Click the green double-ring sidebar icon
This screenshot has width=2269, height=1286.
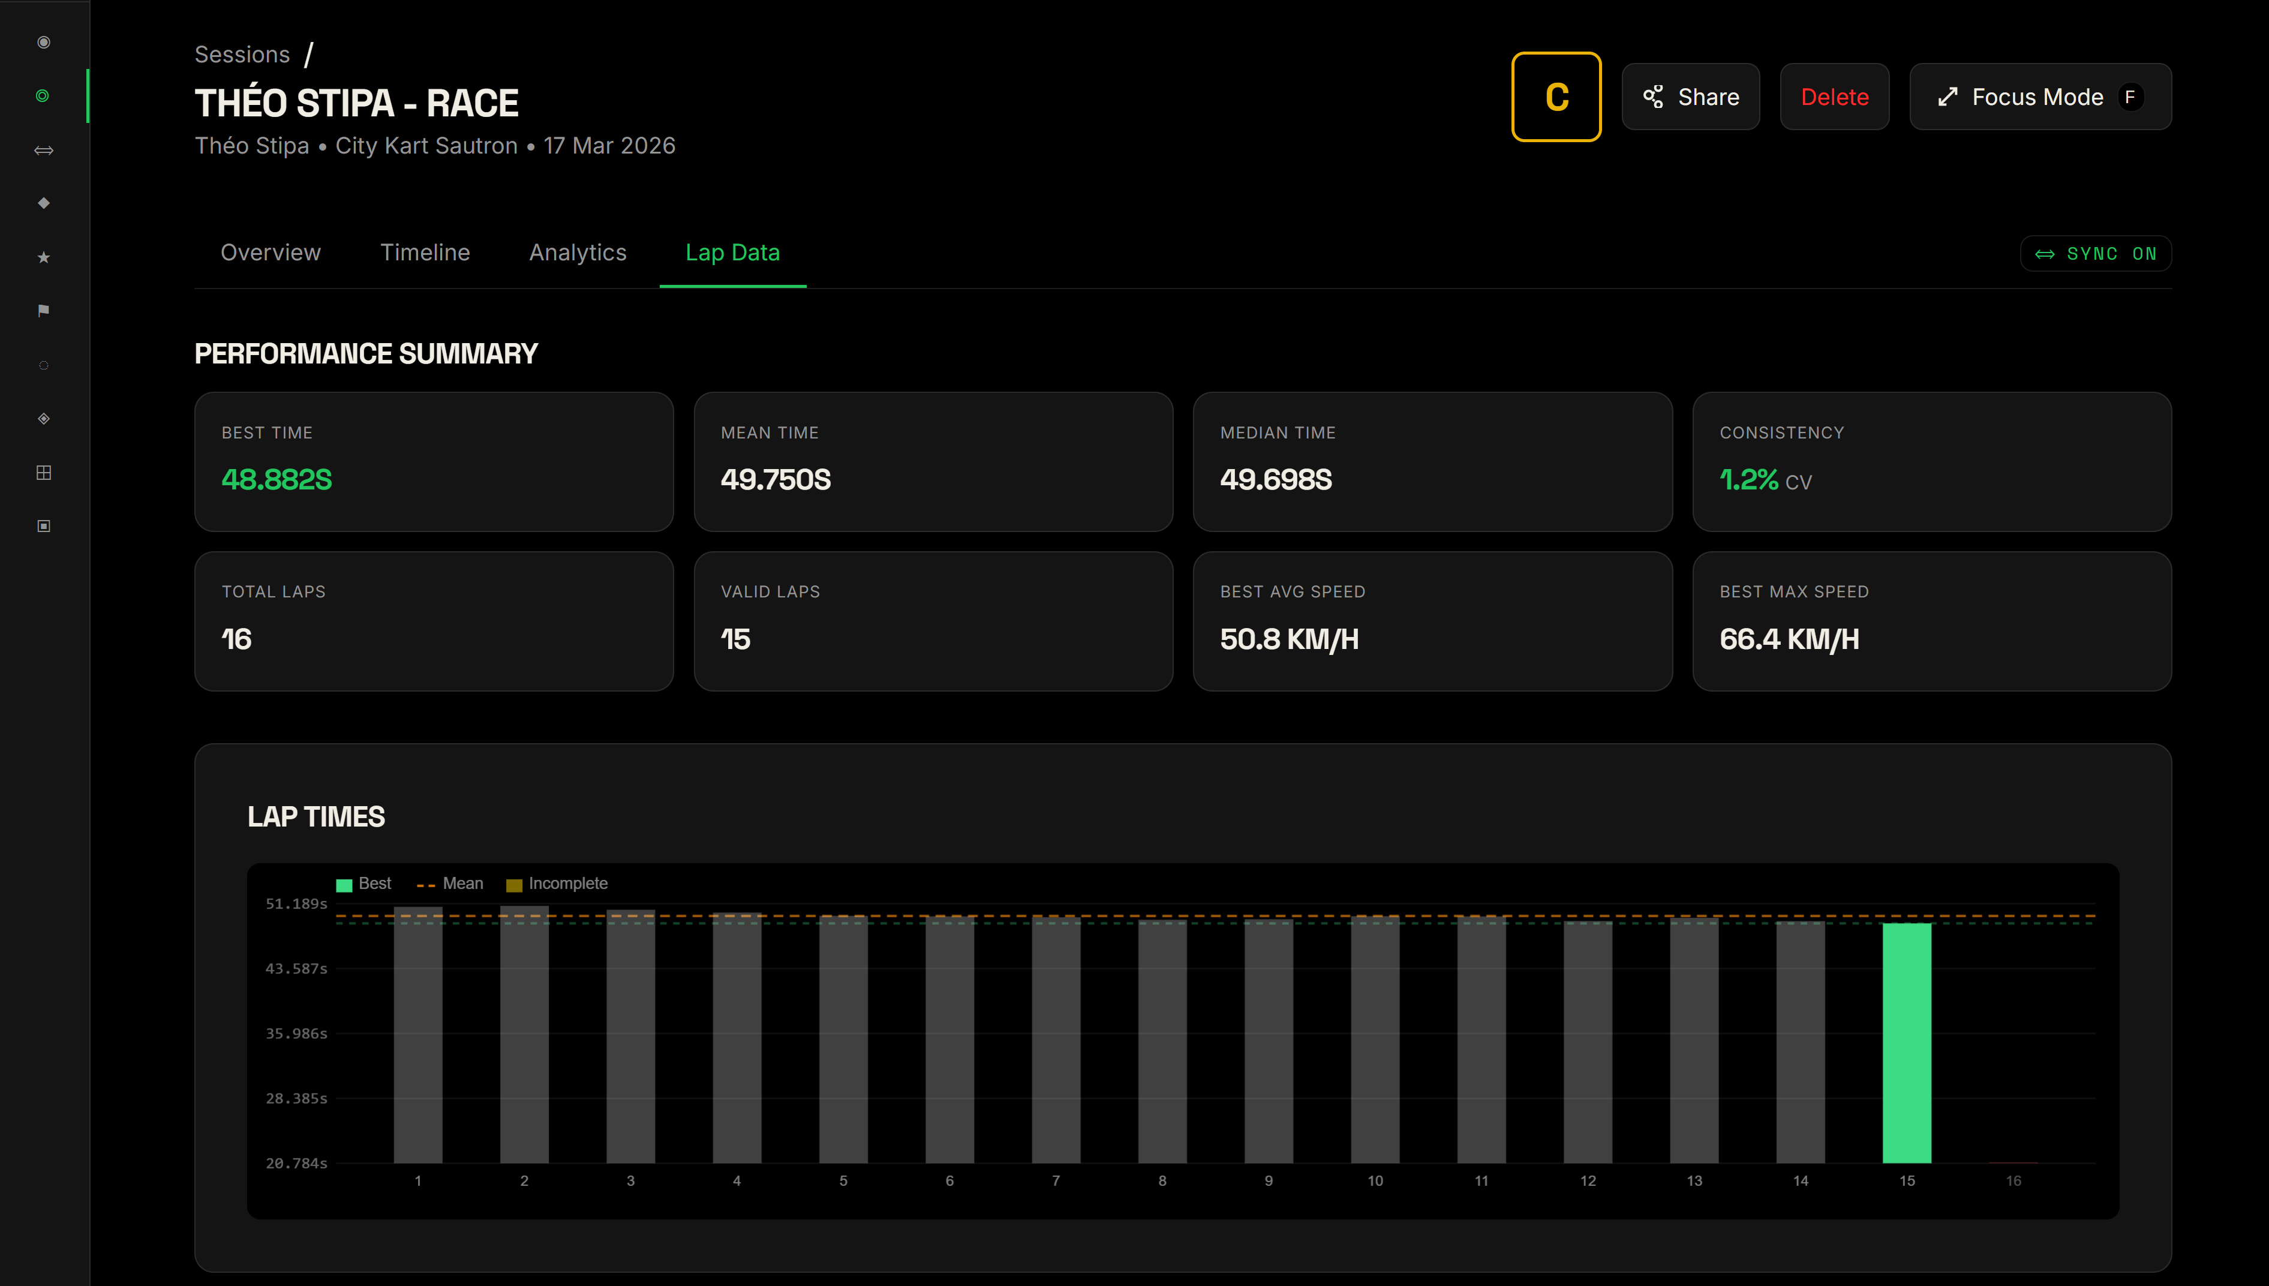tap(43, 95)
